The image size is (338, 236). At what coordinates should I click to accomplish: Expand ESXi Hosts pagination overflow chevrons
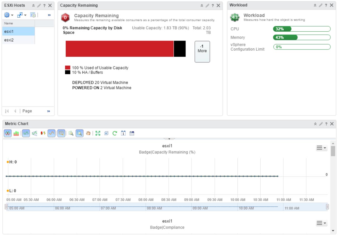[49, 111]
